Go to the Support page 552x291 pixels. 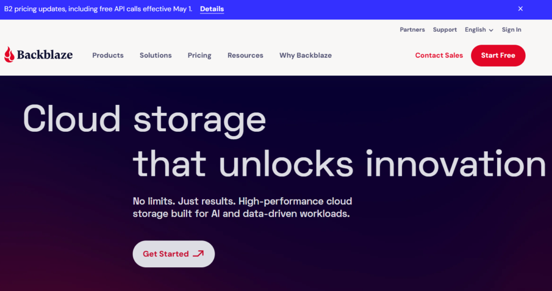click(x=445, y=30)
